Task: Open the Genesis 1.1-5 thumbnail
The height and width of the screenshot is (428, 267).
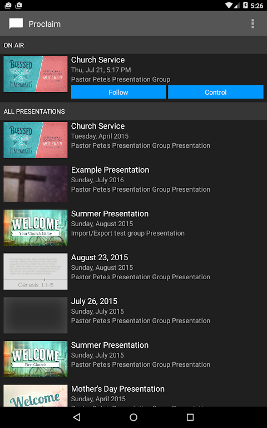Action: (36, 271)
